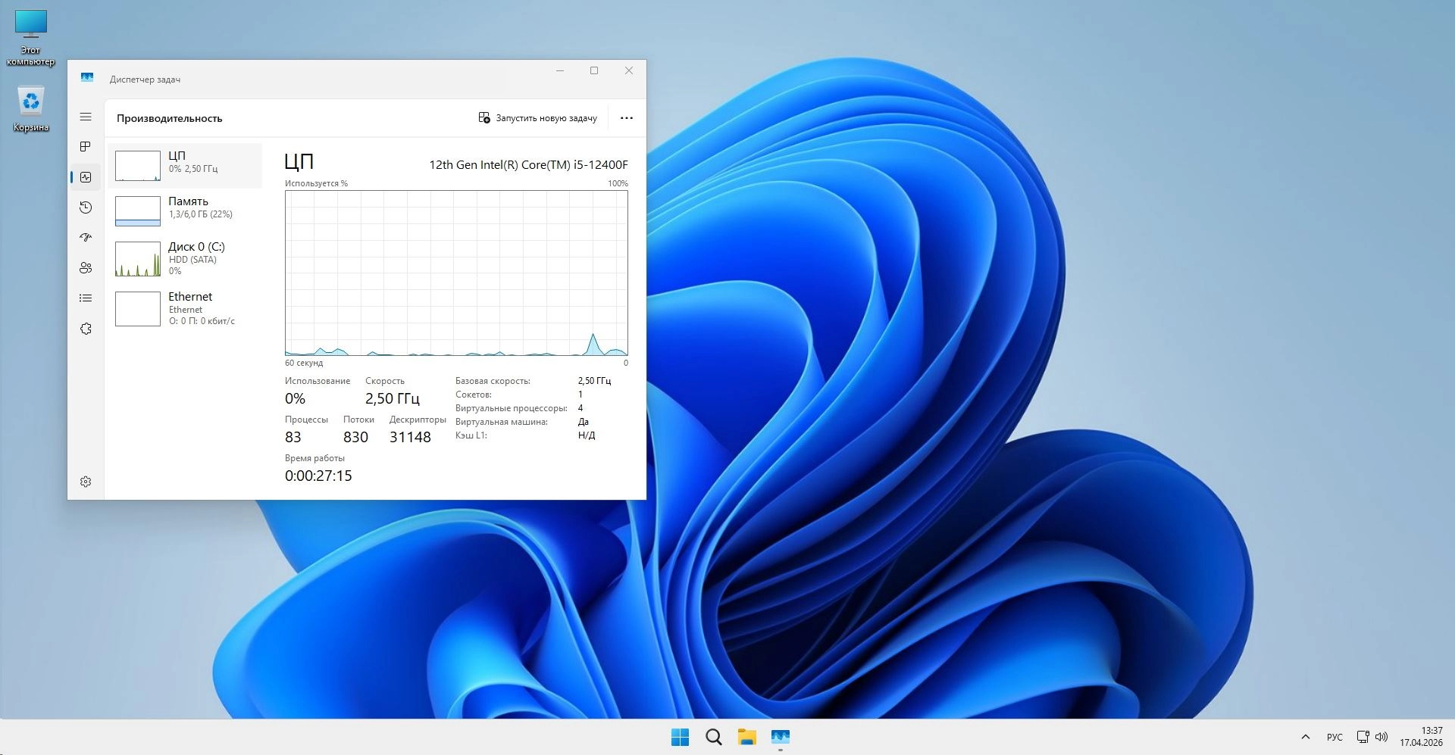Image resolution: width=1455 pixels, height=755 pixels.
Task: Click the large CPU usage graph
Action: (x=456, y=273)
